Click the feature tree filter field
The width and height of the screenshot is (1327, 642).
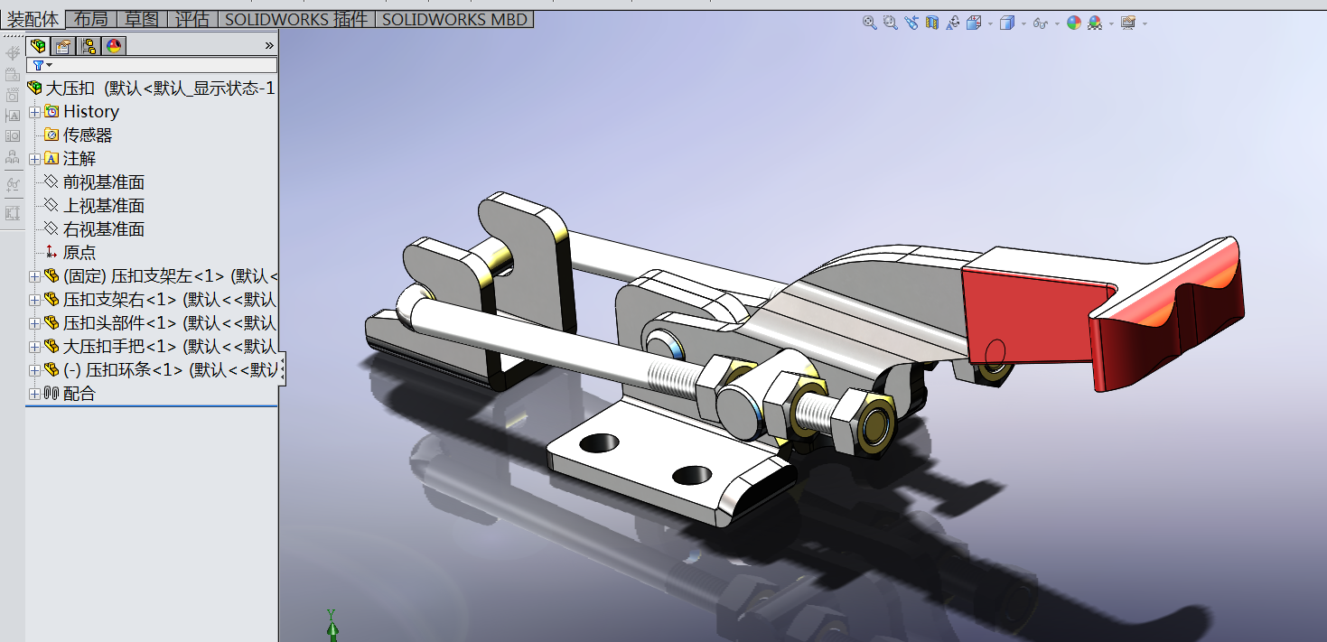pyautogui.click(x=152, y=65)
